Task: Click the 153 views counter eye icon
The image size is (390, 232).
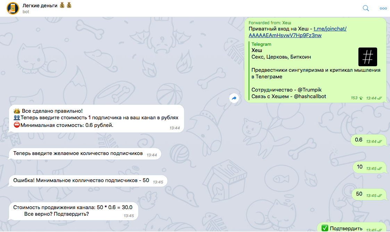Action: click(x=361, y=98)
